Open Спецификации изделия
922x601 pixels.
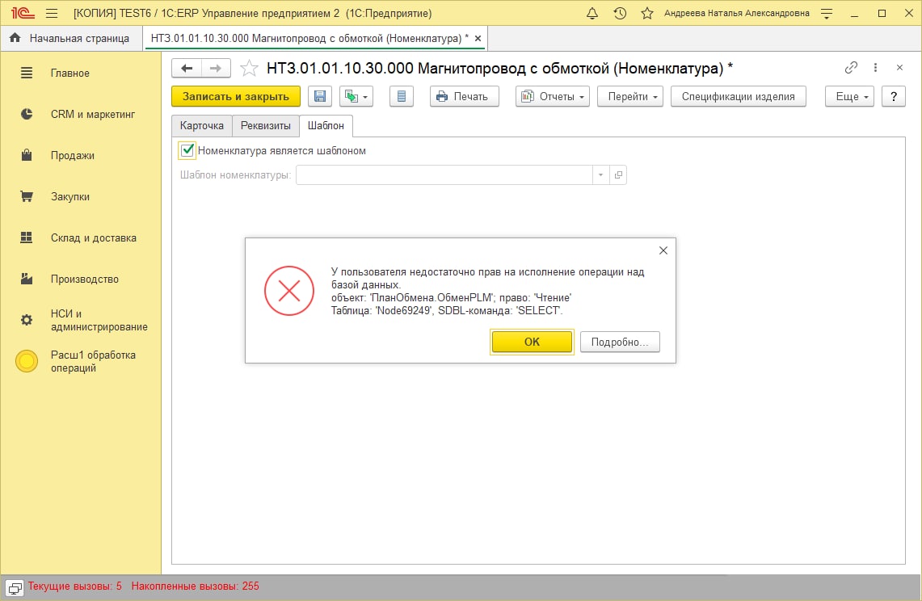[x=738, y=96]
